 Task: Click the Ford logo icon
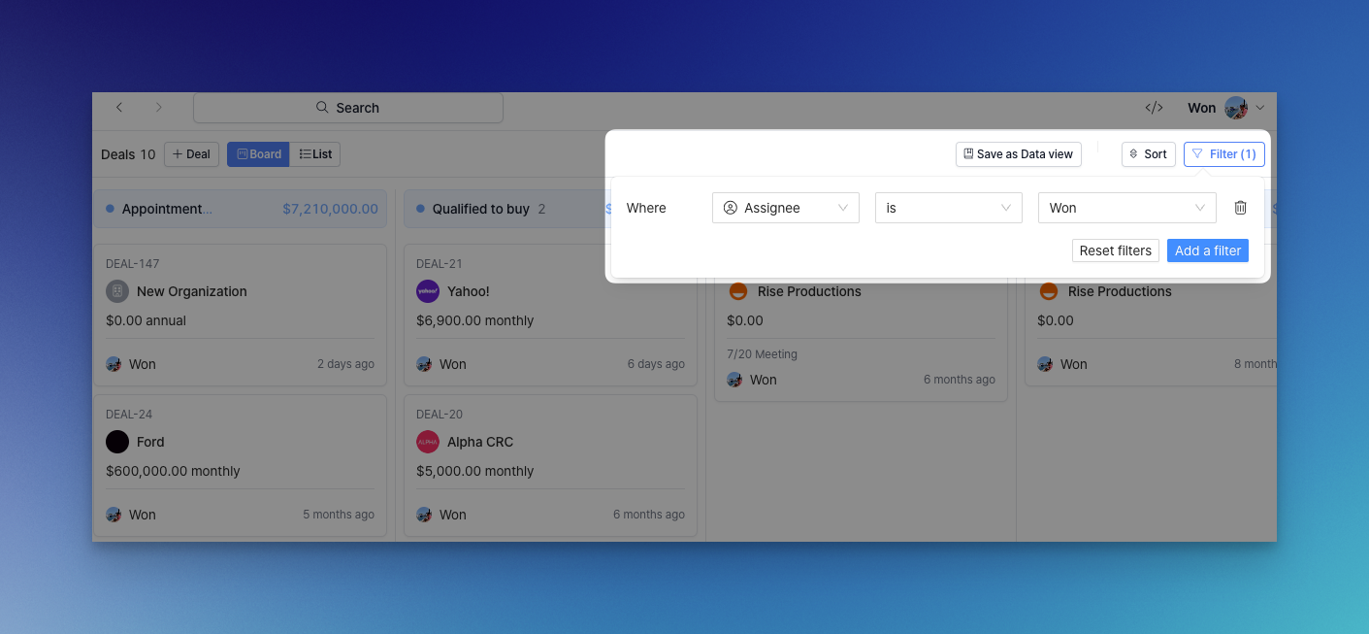117,442
